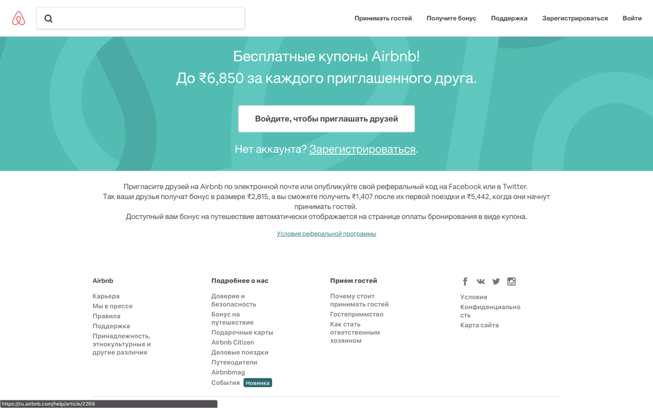Click the Новинка badge next to События
The image size is (653, 408).
[x=258, y=383]
